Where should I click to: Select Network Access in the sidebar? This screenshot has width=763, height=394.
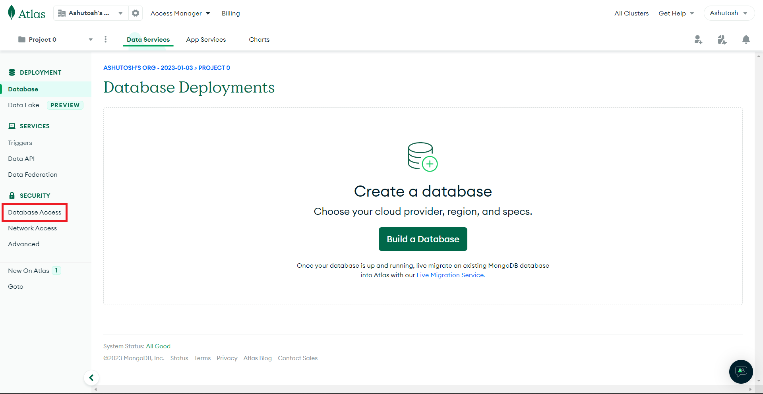(x=33, y=228)
